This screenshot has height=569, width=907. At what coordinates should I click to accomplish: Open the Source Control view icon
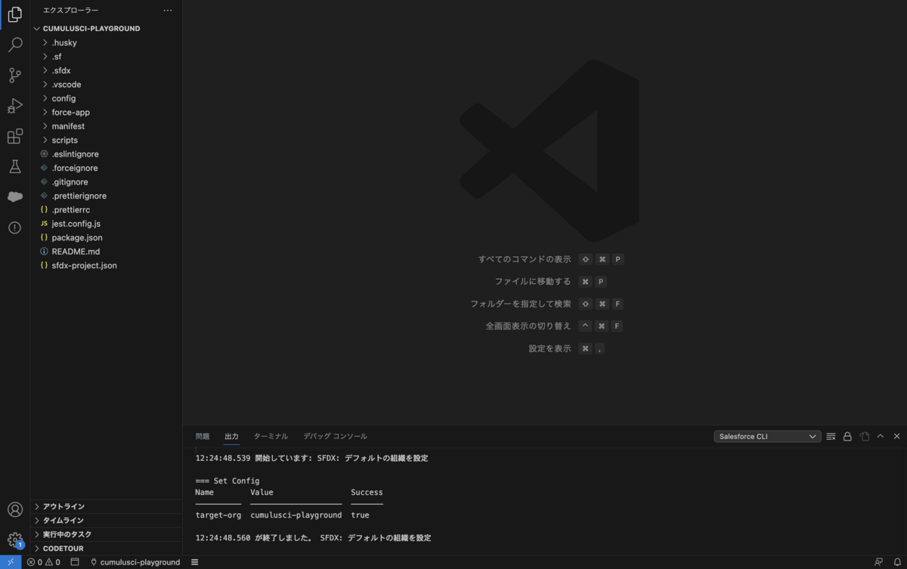tap(14, 75)
